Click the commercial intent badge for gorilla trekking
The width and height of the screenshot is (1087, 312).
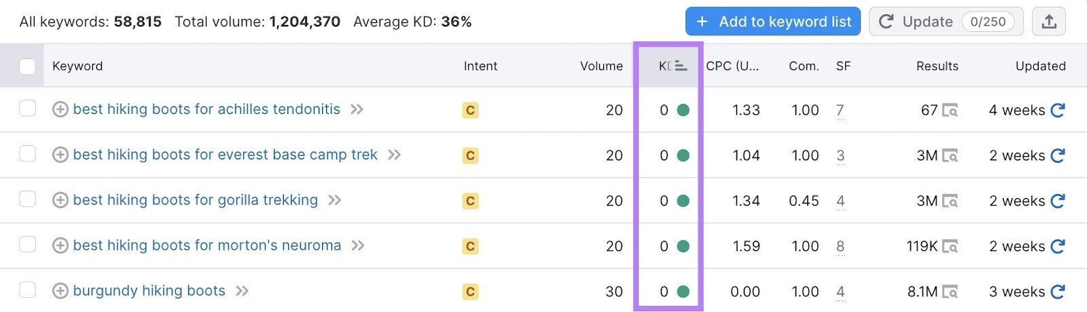[x=470, y=201]
